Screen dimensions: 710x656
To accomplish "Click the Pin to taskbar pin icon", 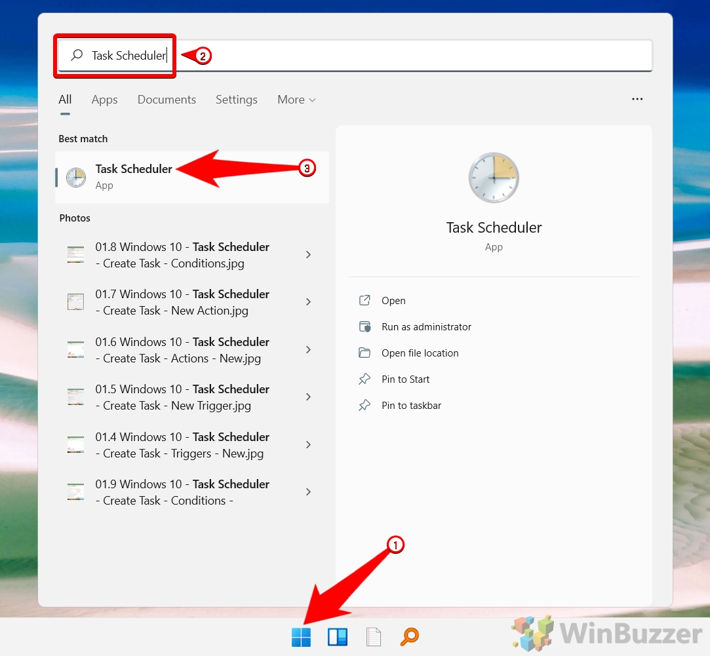I will pos(365,405).
